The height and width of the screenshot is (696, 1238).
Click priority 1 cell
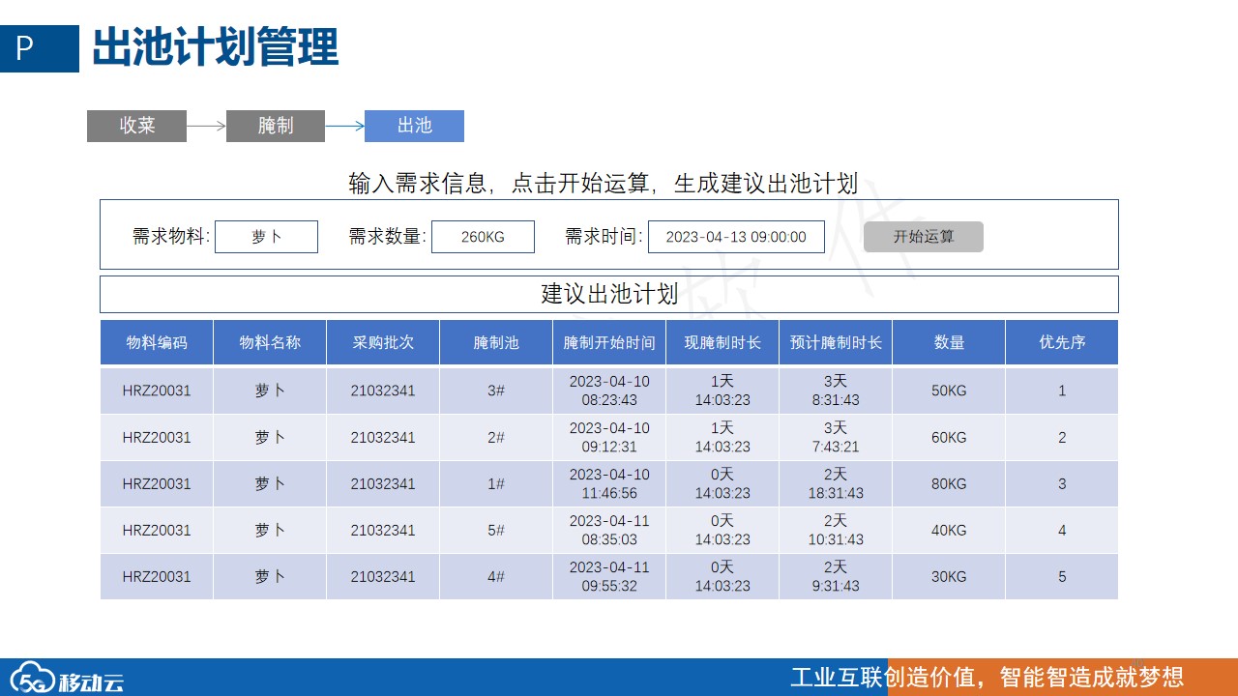click(1062, 391)
